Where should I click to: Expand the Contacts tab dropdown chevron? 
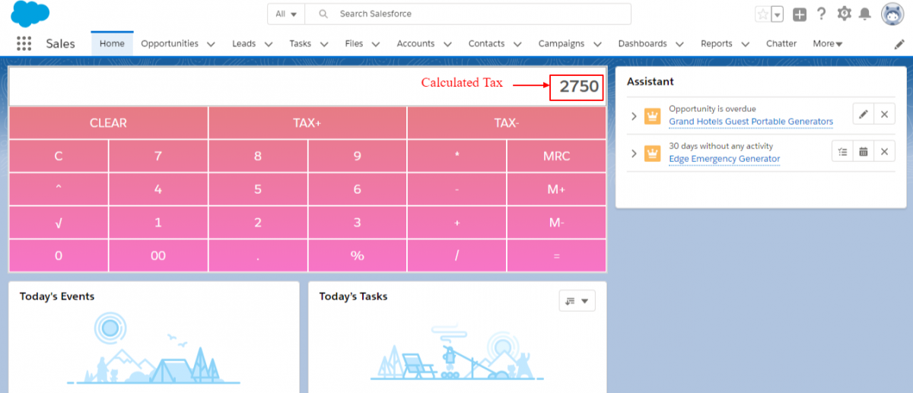(517, 44)
